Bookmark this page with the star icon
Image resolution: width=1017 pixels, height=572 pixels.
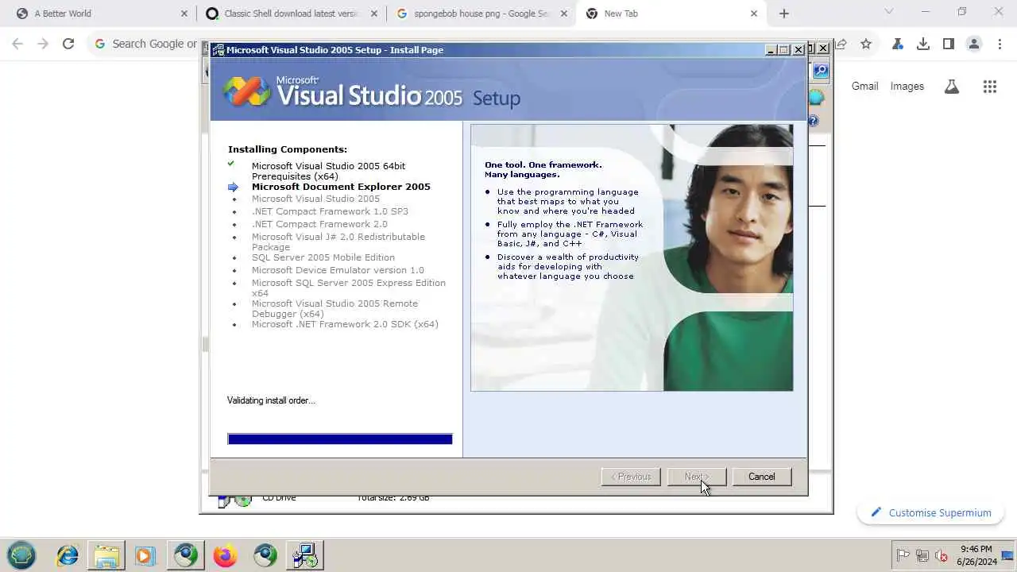pos(866,44)
